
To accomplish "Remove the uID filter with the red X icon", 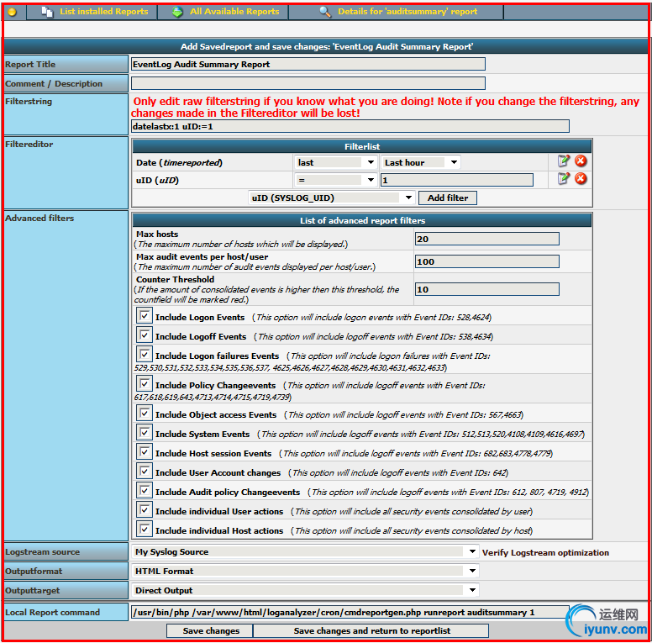I will [581, 178].
